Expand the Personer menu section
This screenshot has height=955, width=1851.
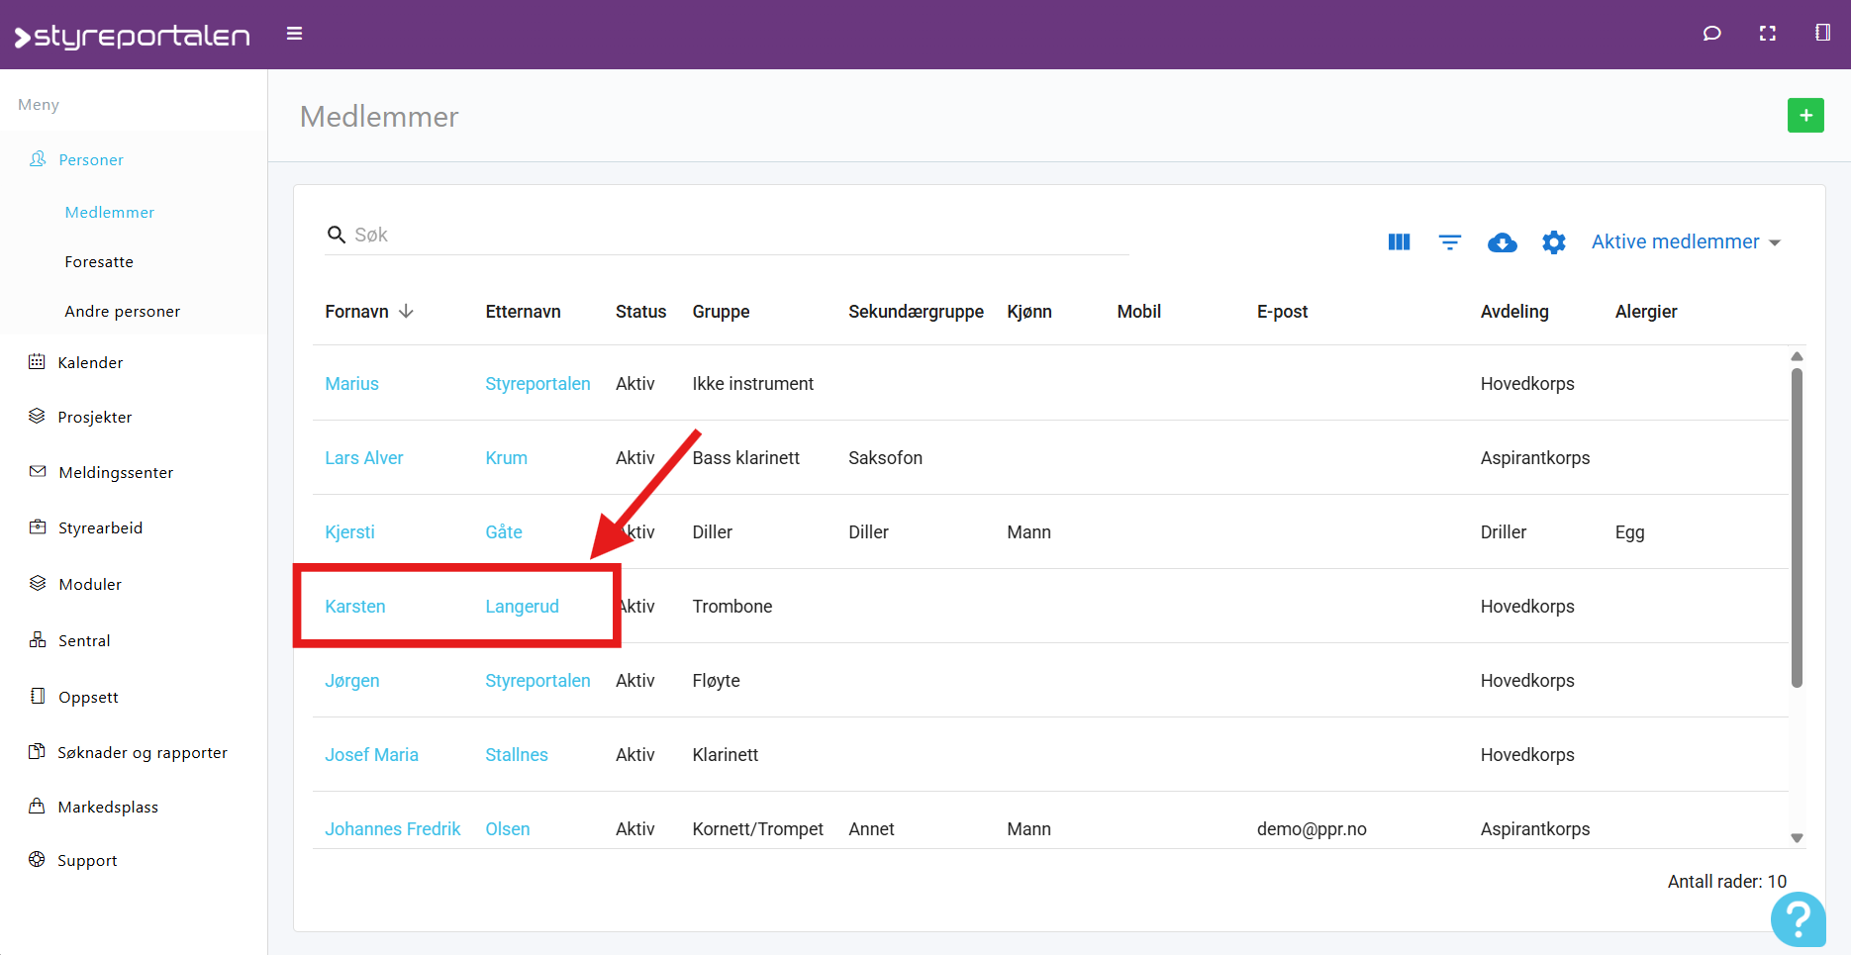[x=91, y=160]
